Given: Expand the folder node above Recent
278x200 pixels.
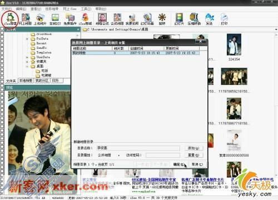Looking at the screenshot, I should [x=27, y=39].
